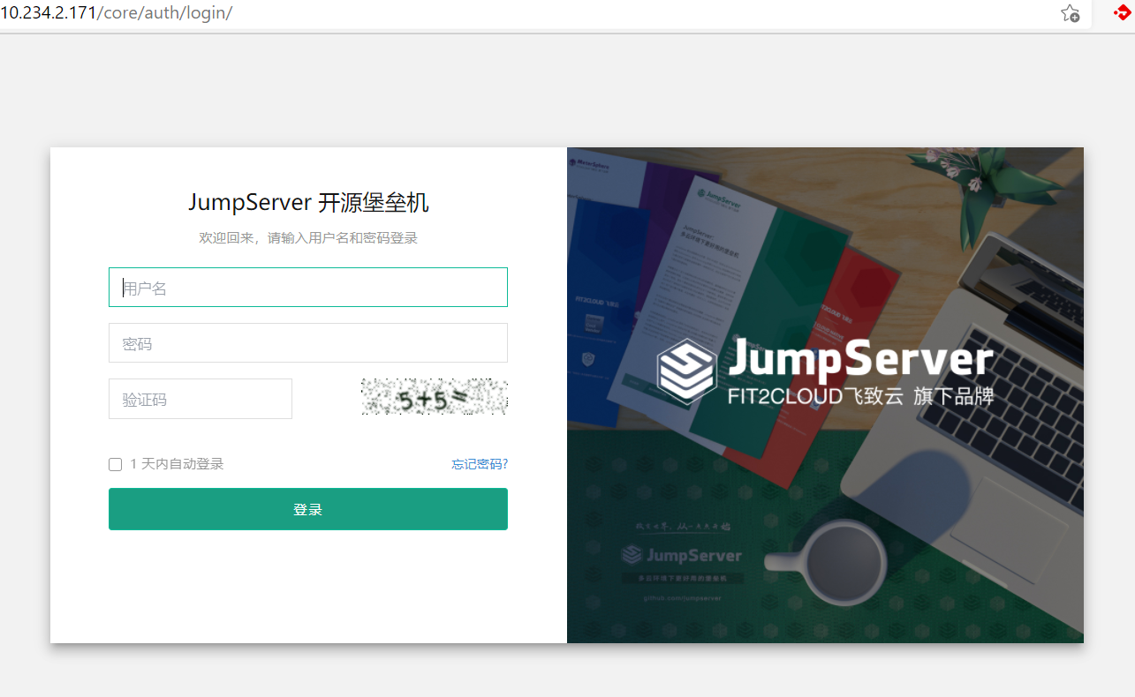Click the captcha image showing 5+5

click(434, 397)
